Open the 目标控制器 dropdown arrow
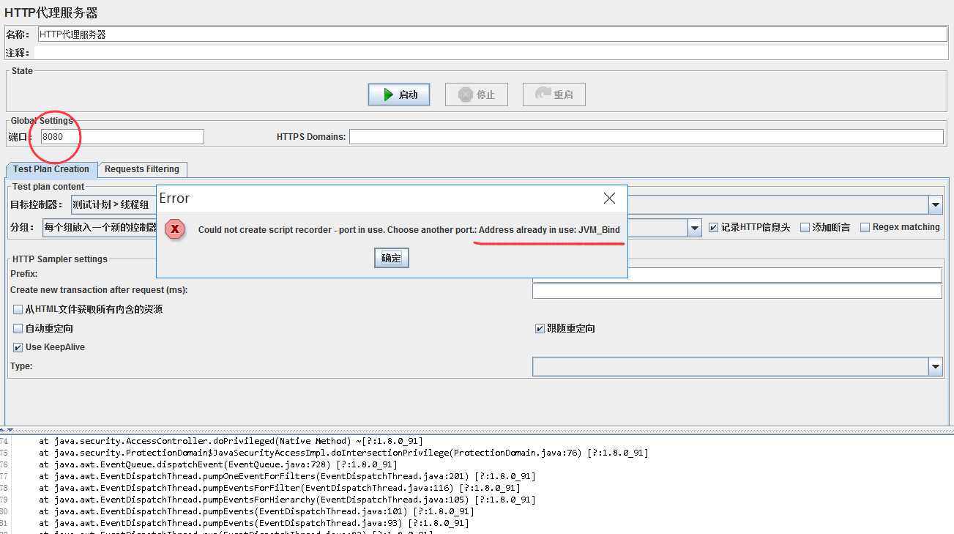Image resolution: width=954 pixels, height=534 pixels. click(x=936, y=205)
